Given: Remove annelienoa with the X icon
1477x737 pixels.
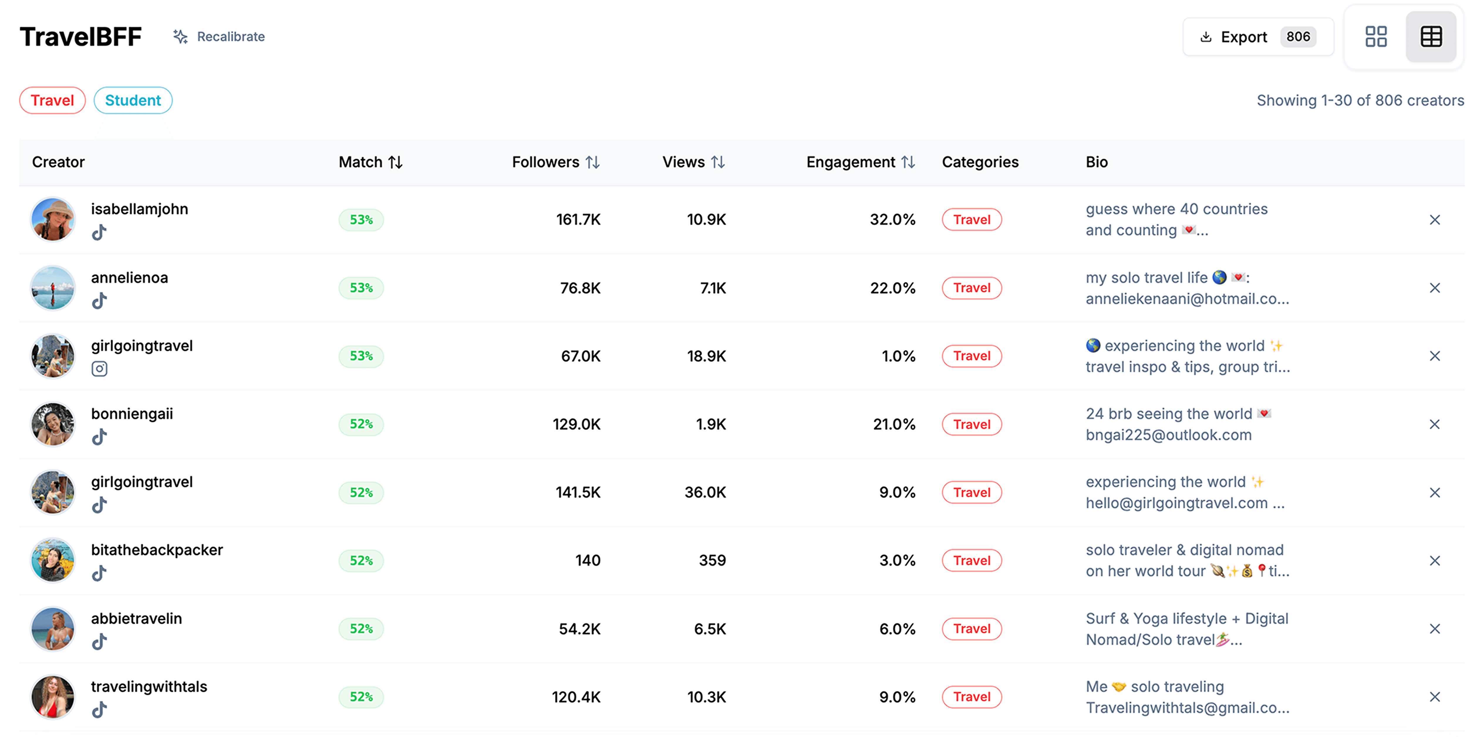Looking at the screenshot, I should click(x=1434, y=288).
